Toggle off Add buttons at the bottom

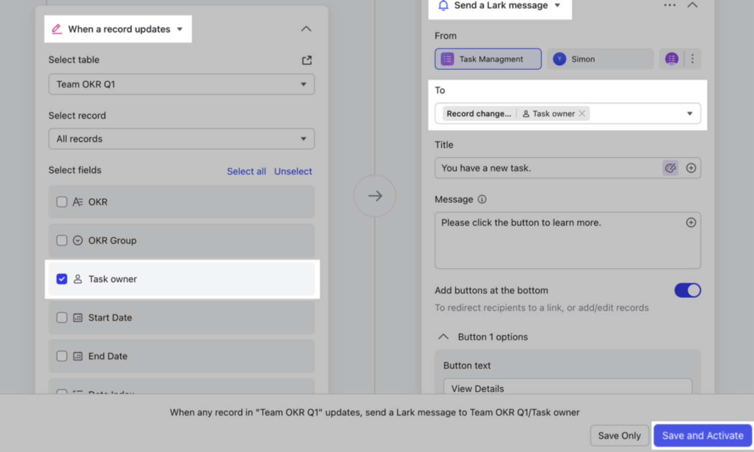tap(687, 291)
